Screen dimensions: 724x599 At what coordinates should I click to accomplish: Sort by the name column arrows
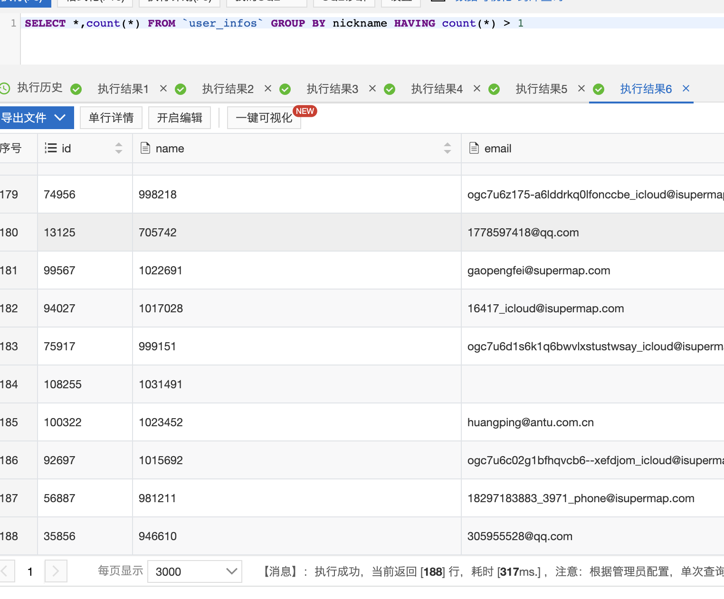(x=447, y=148)
